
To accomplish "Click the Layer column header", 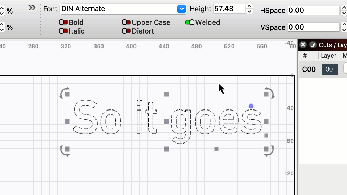I will point(328,56).
